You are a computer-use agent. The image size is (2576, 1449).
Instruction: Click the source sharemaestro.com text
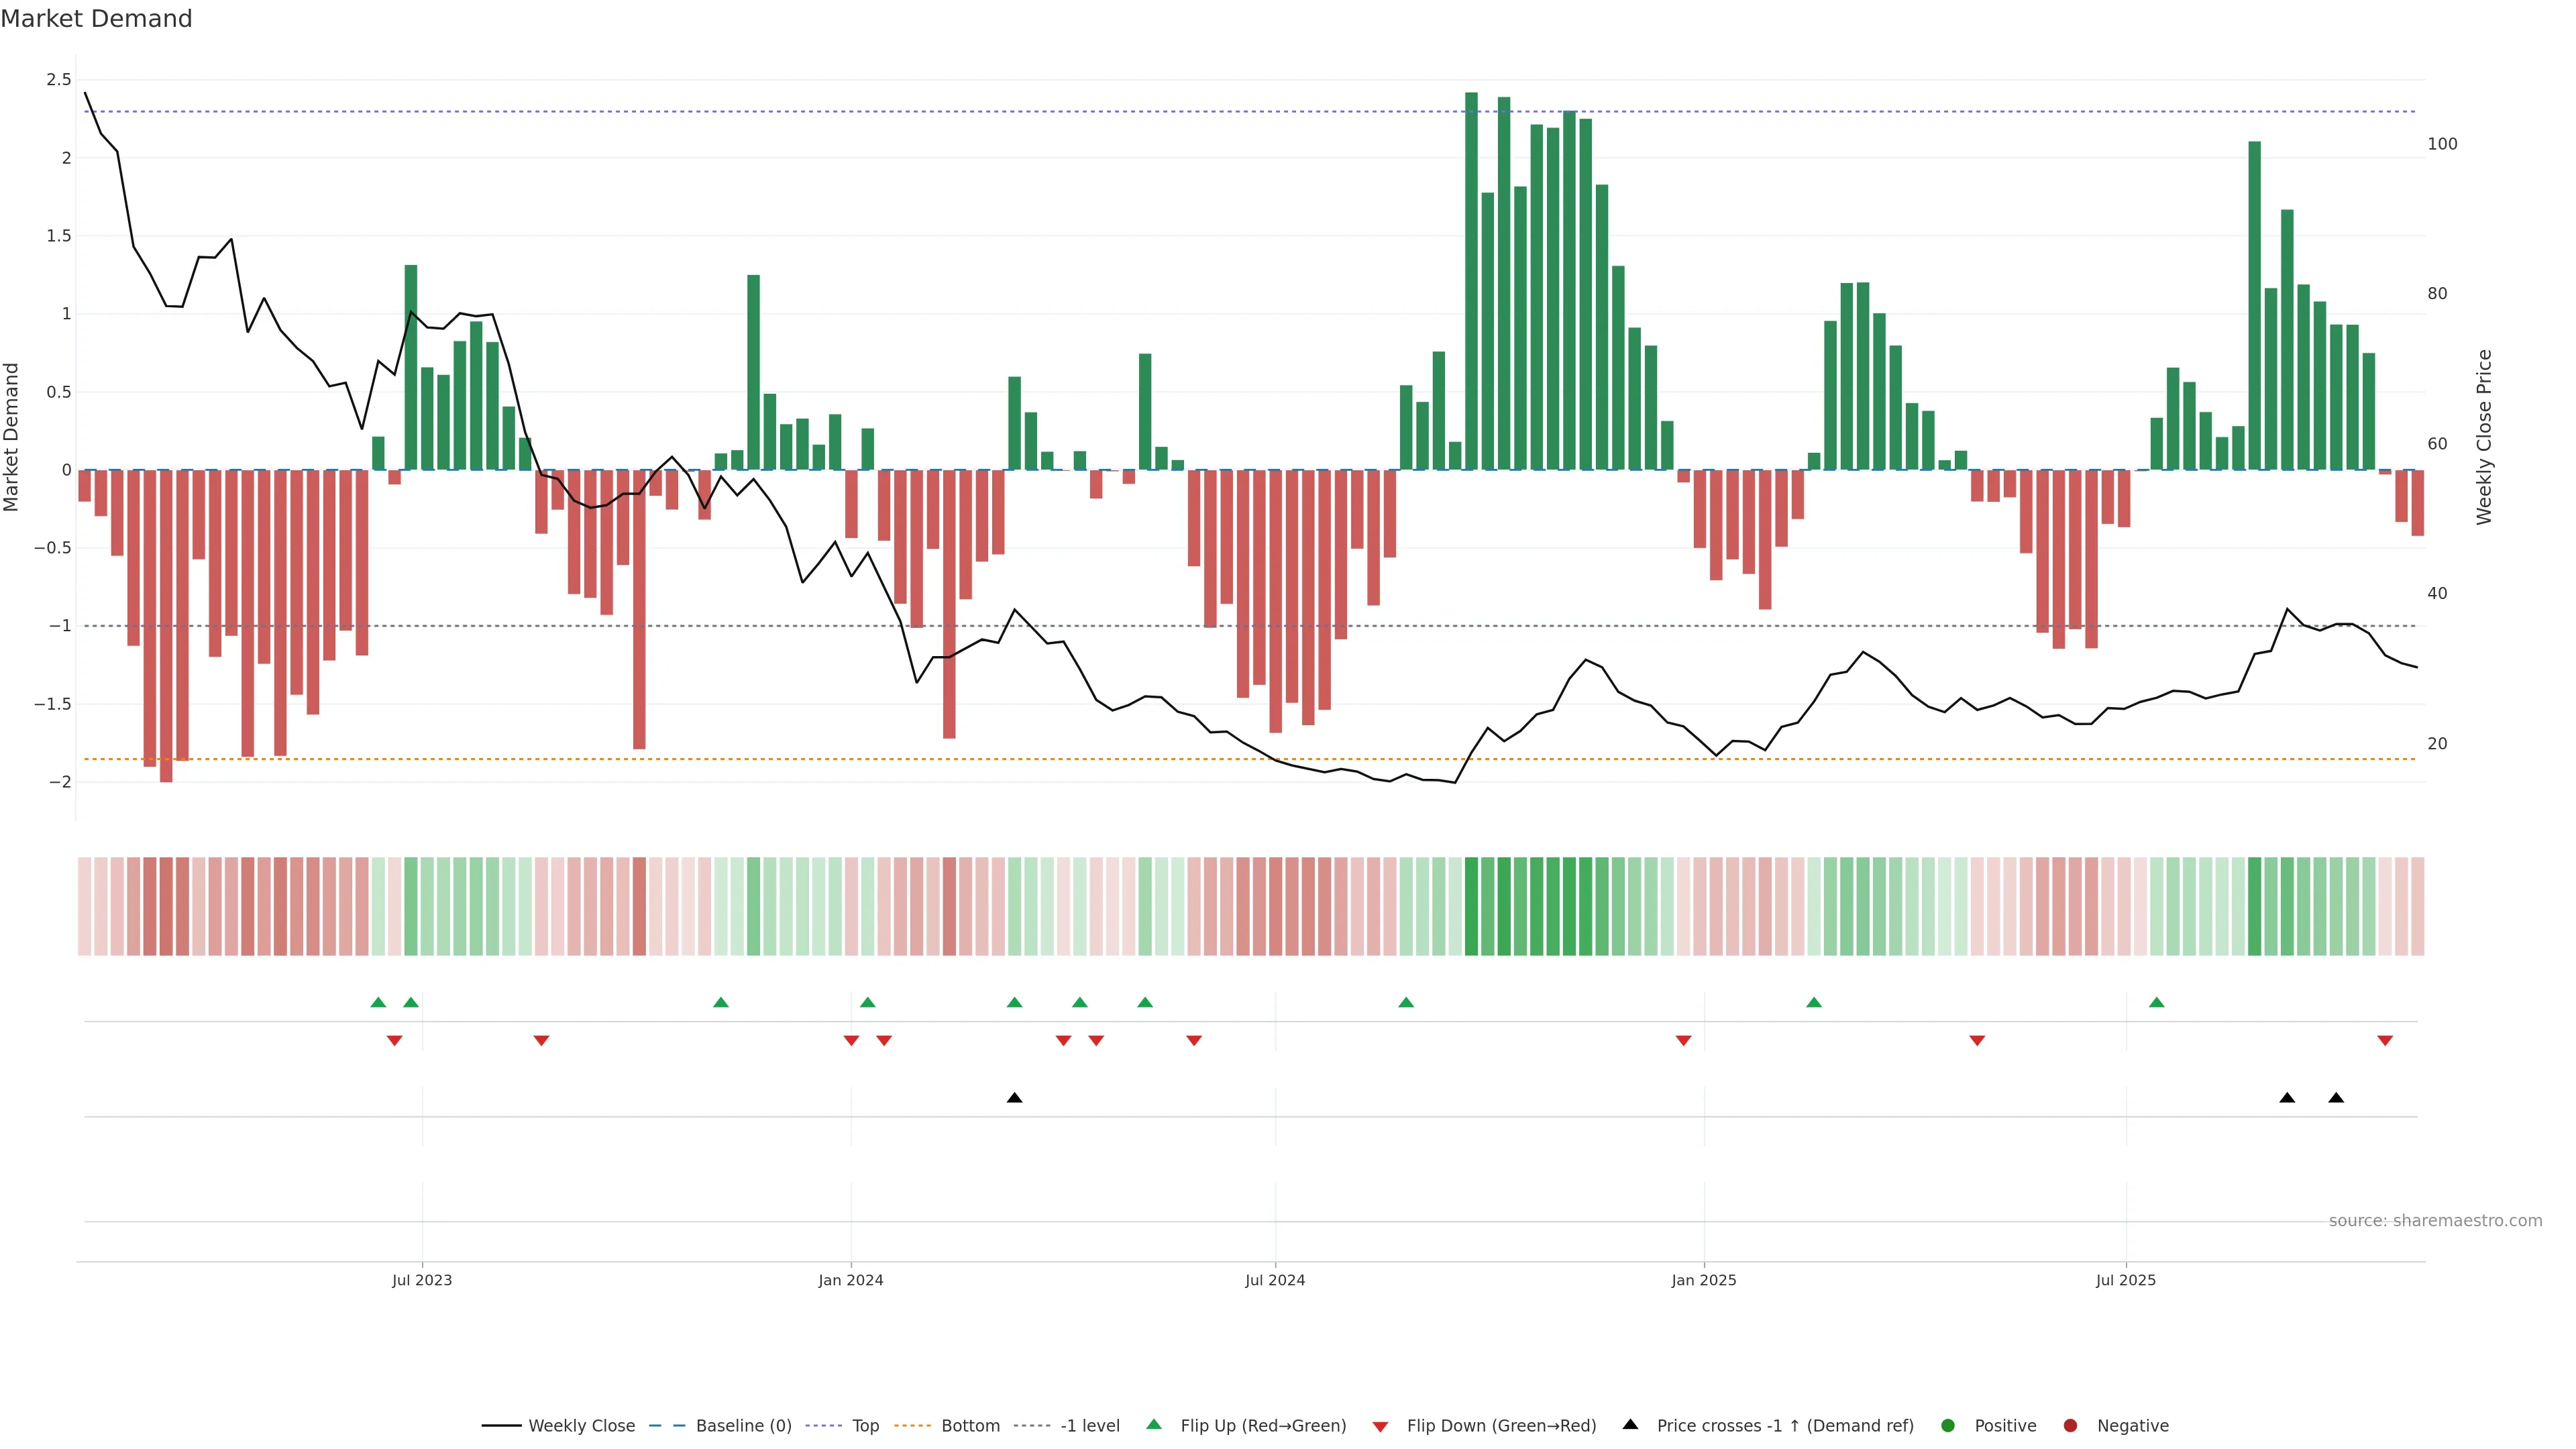tap(2435, 1221)
